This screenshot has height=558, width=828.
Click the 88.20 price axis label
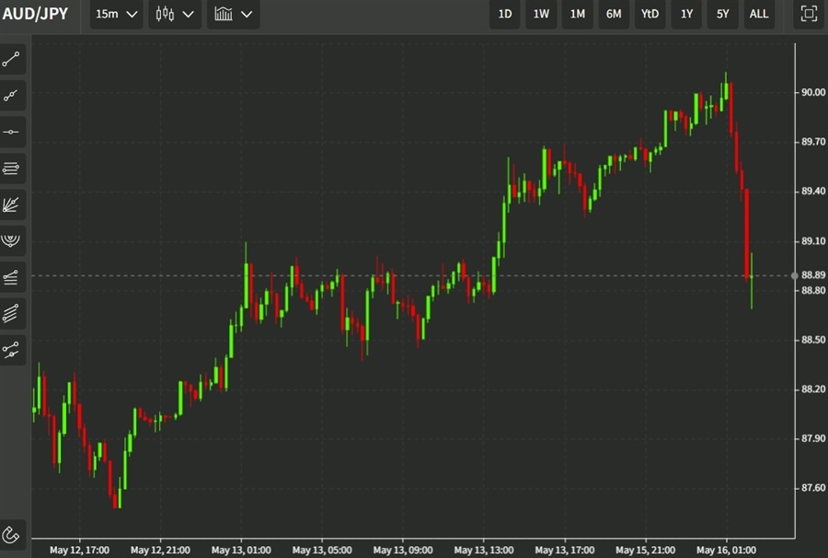pyautogui.click(x=813, y=389)
